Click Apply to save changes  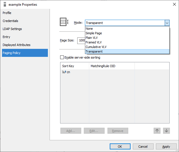click(x=166, y=146)
